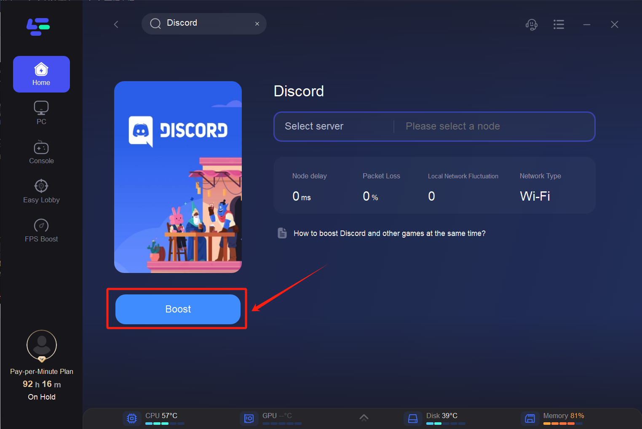Open the FPS Boost section
642x429 pixels.
[41, 230]
